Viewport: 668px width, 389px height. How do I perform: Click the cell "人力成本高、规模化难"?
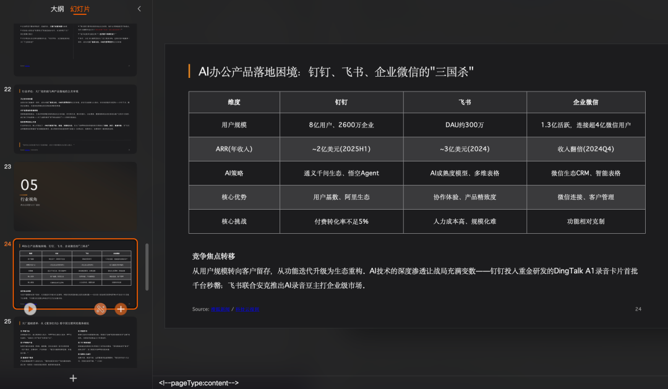coord(465,221)
